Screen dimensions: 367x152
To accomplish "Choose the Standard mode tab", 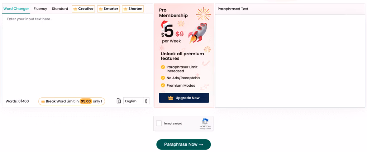I will click(x=60, y=9).
